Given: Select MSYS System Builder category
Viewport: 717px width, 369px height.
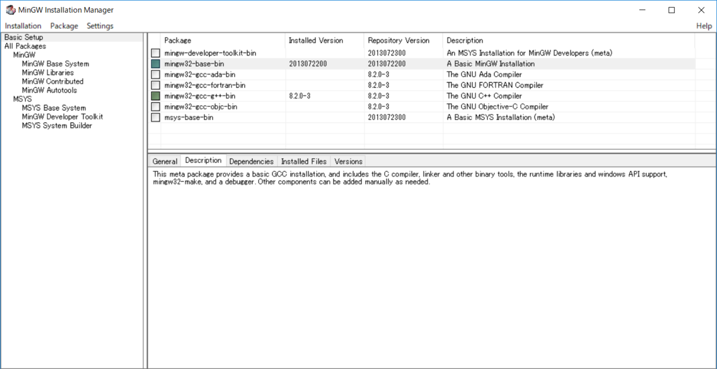Looking at the screenshot, I should (x=57, y=126).
